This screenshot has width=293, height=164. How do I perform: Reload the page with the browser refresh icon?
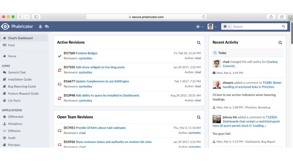pos(204,17)
